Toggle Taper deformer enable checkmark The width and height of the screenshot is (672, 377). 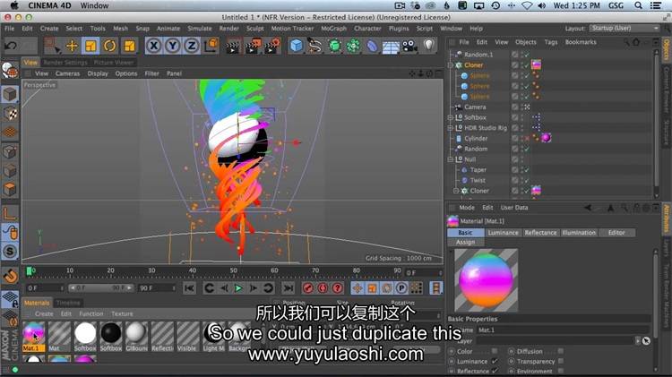point(526,169)
